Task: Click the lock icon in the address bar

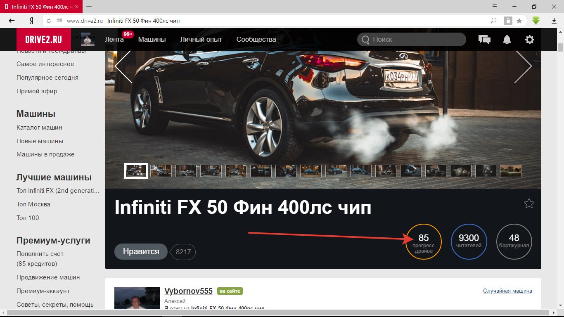Action: click(508, 21)
